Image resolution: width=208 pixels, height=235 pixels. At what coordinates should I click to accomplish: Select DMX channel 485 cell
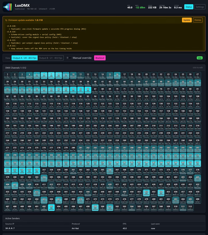pyautogui.click(x=190, y=200)
